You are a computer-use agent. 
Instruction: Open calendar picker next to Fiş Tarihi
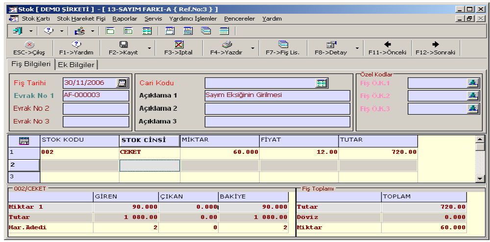122,83
